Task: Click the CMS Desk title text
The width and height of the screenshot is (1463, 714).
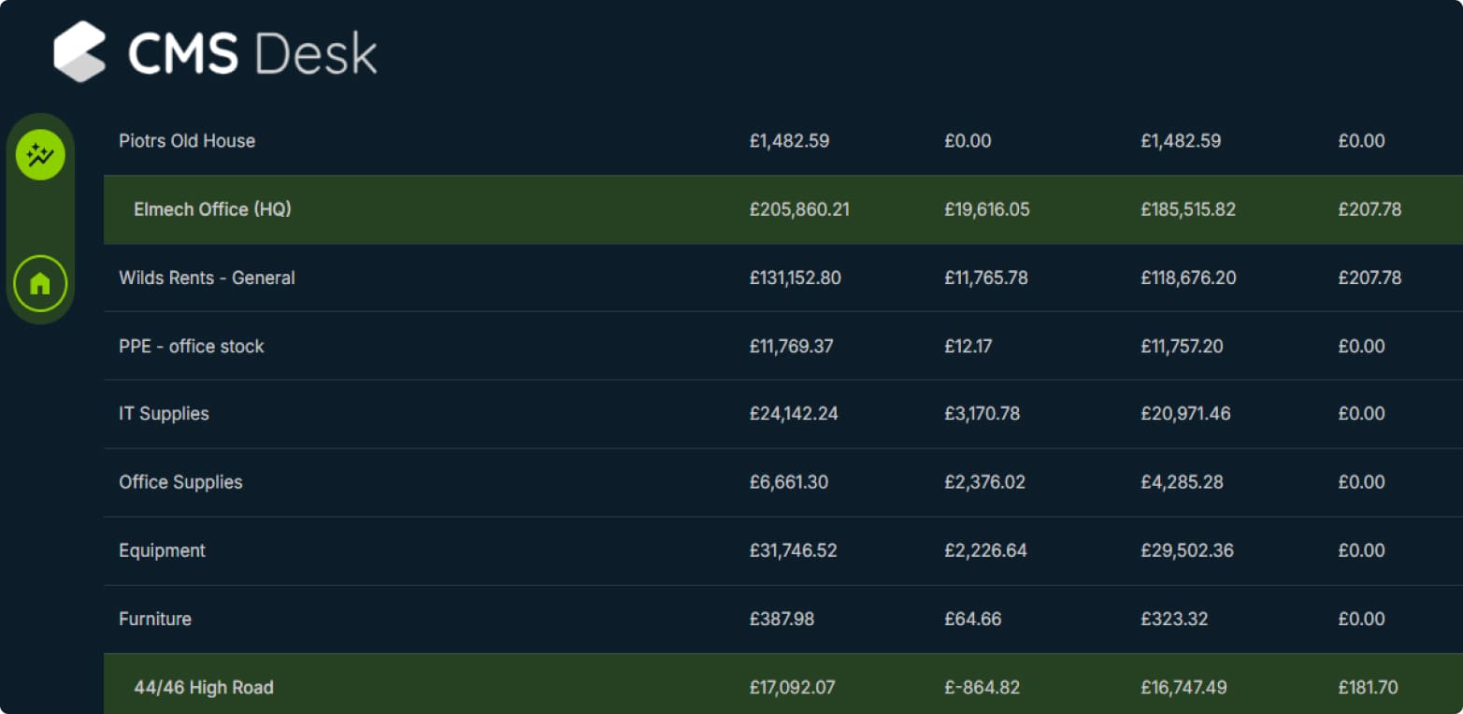Action: tap(252, 53)
